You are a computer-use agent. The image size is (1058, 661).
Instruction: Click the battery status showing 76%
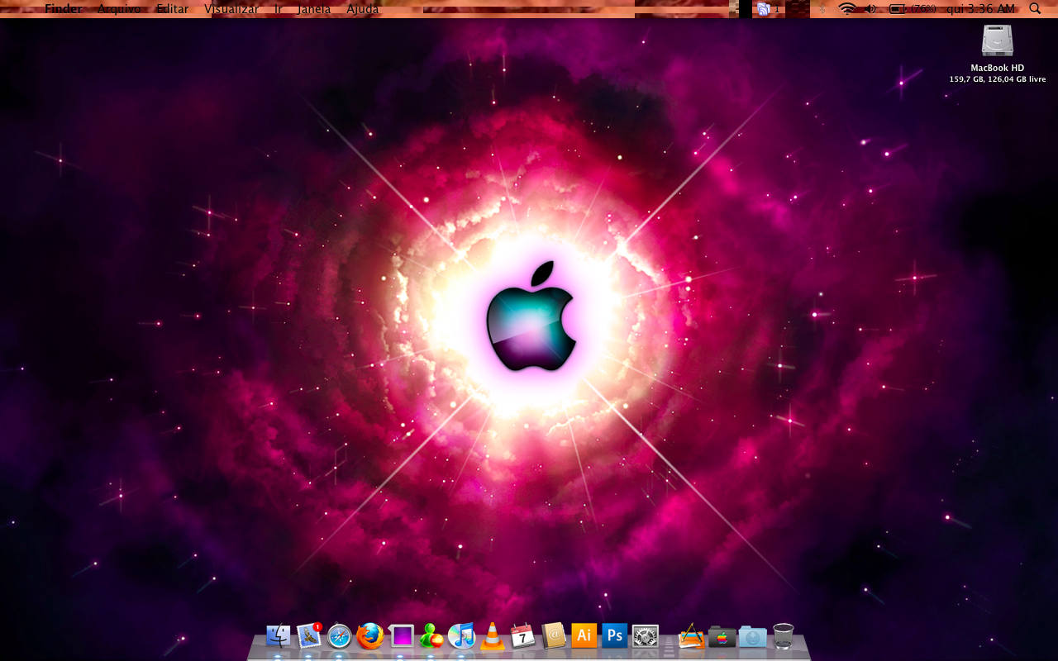913,8
